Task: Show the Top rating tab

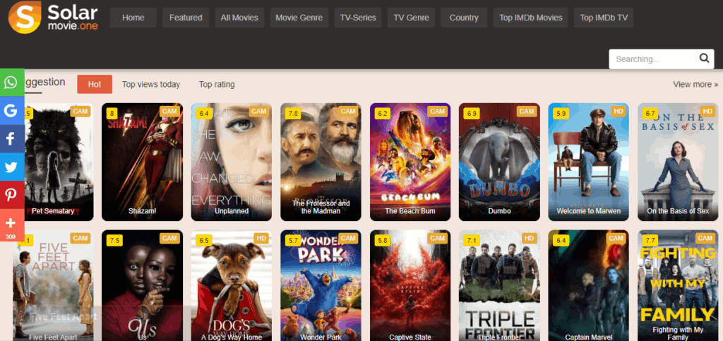Action: coord(217,84)
